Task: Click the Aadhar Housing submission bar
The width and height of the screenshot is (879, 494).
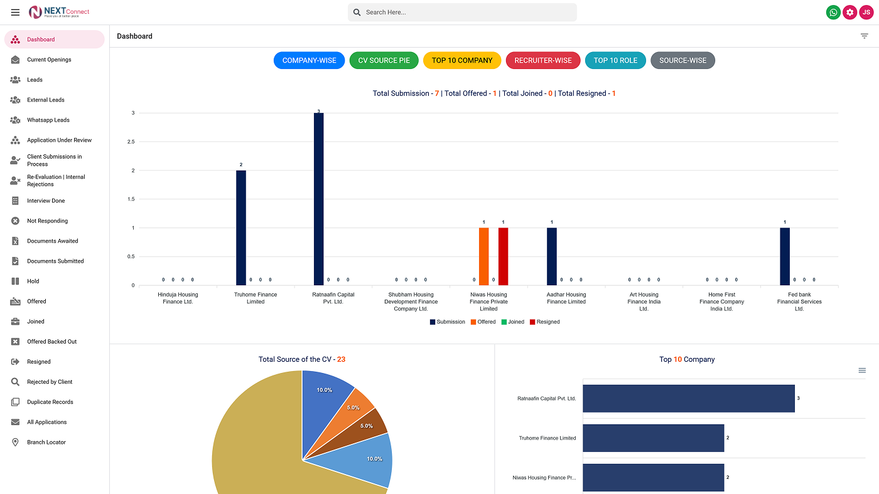Action: click(552, 256)
